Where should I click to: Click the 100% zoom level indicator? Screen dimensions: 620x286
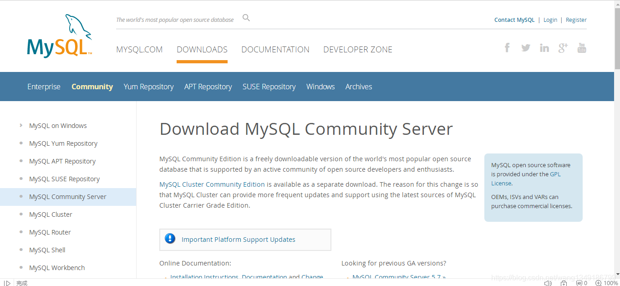[x=610, y=283]
